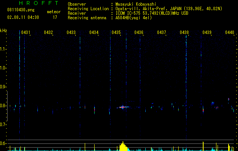Click the 0439 time marker
The height and width of the screenshot is (151, 238).
tap(207, 32)
